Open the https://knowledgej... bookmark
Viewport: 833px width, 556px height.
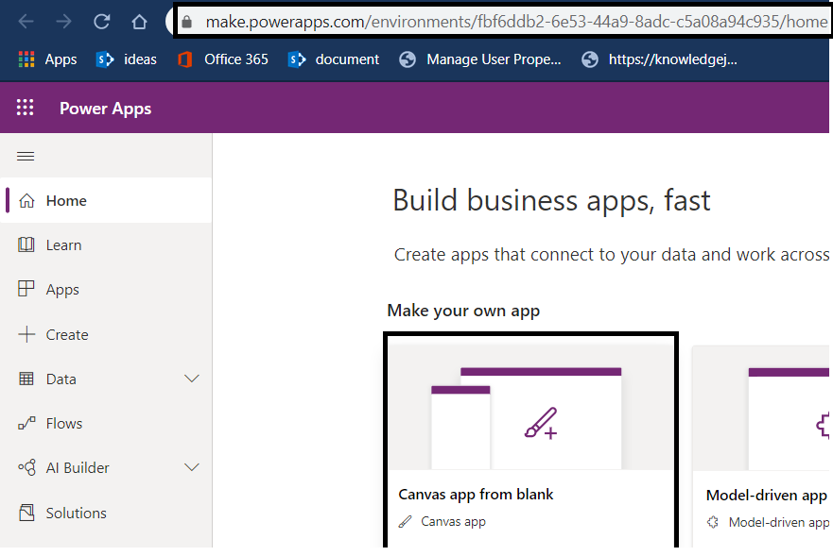(659, 59)
